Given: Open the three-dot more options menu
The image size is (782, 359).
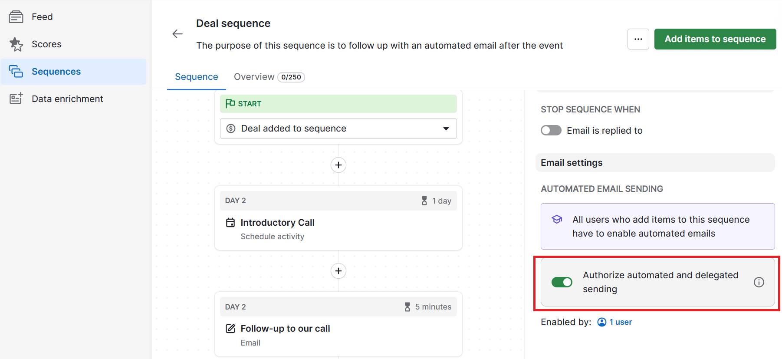Looking at the screenshot, I should coord(638,39).
